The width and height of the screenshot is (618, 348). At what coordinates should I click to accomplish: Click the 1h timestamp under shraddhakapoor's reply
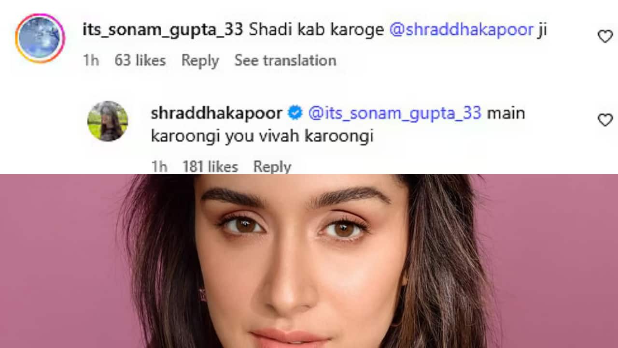[159, 167]
